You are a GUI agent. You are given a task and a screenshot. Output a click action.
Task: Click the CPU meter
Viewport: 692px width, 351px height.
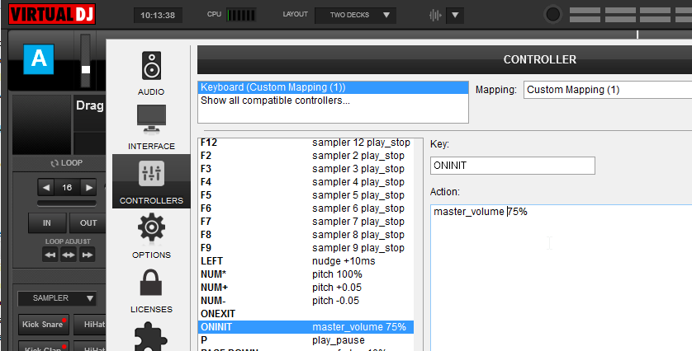241,15
